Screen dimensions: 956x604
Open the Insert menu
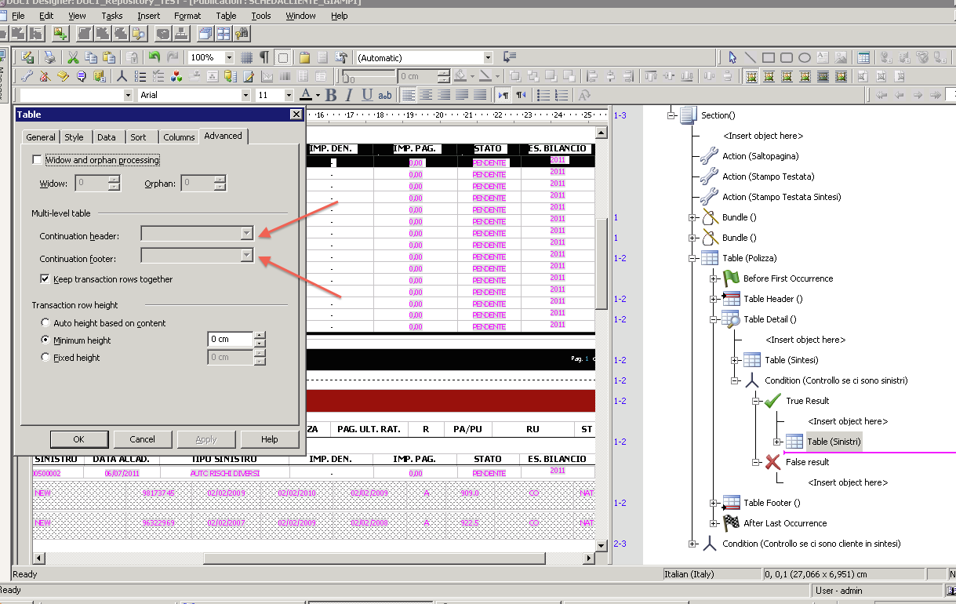coord(148,16)
